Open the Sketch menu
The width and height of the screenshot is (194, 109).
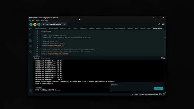37,21
